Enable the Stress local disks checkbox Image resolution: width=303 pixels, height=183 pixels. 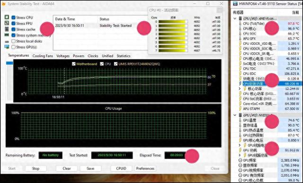point(13,41)
